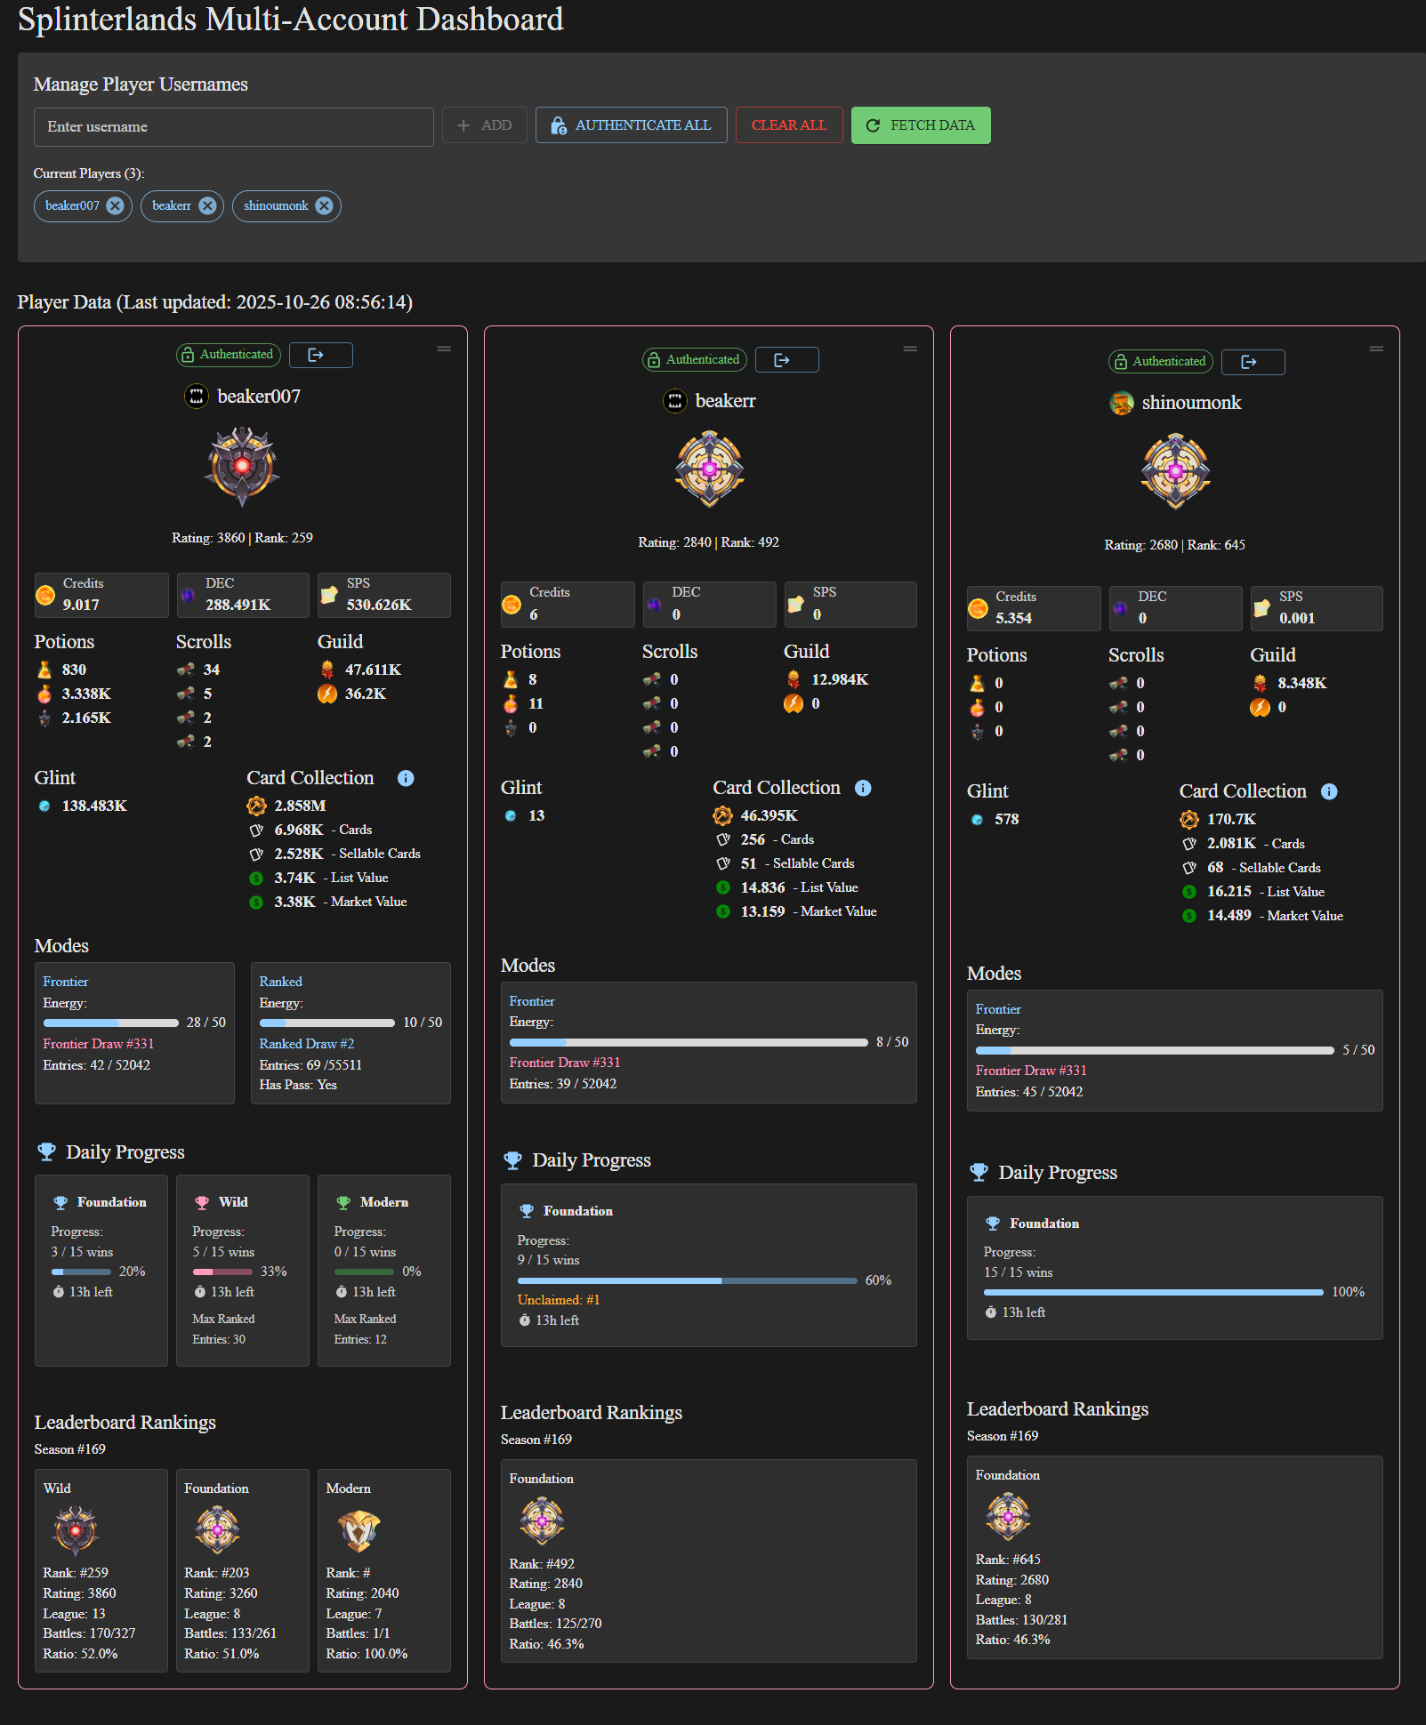Image resolution: width=1426 pixels, height=1725 pixels.
Task: Click shinoumonk SPS token icon
Action: (x=1261, y=608)
